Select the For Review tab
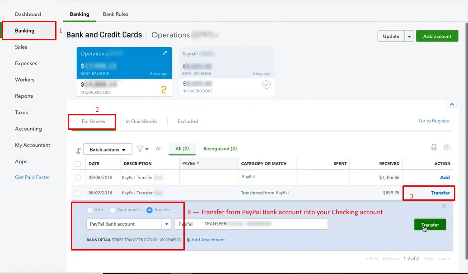 (94, 121)
